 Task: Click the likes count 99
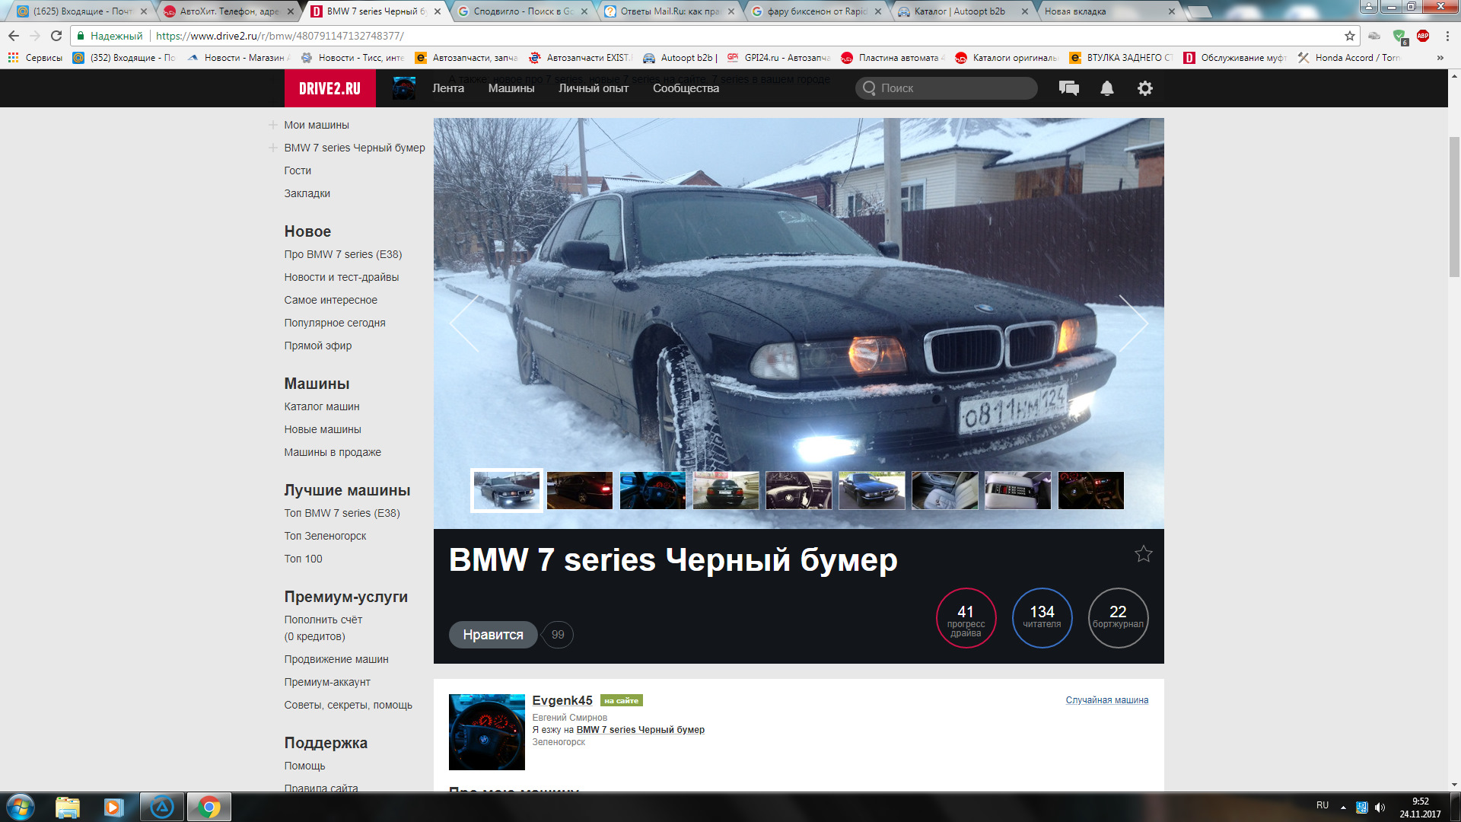[x=558, y=635]
